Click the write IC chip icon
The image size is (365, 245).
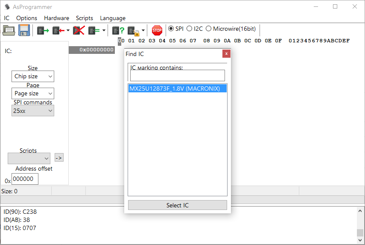point(58,30)
